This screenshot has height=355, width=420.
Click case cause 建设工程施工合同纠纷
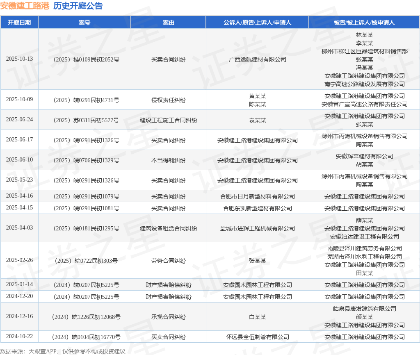click(x=169, y=120)
